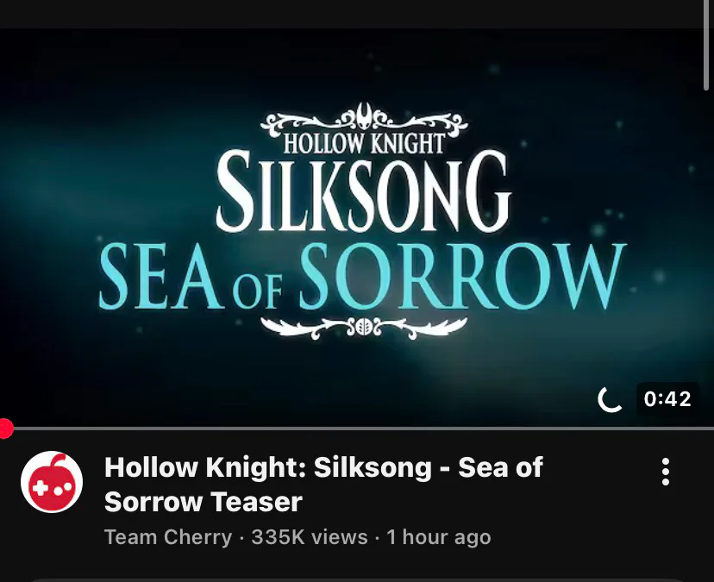Image resolution: width=714 pixels, height=582 pixels.
Task: Click the '1 hour ago' upload time
Action: click(439, 537)
